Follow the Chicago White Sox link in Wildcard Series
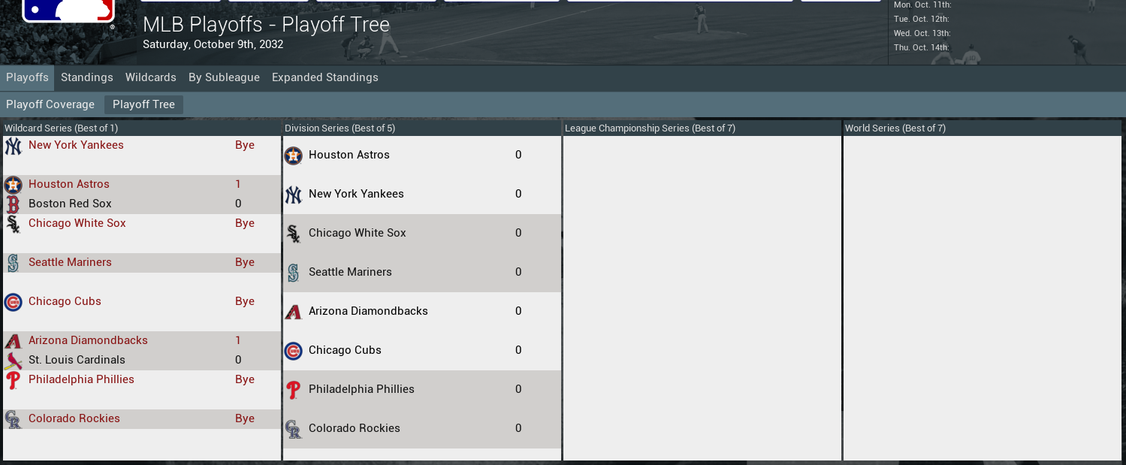 point(77,223)
